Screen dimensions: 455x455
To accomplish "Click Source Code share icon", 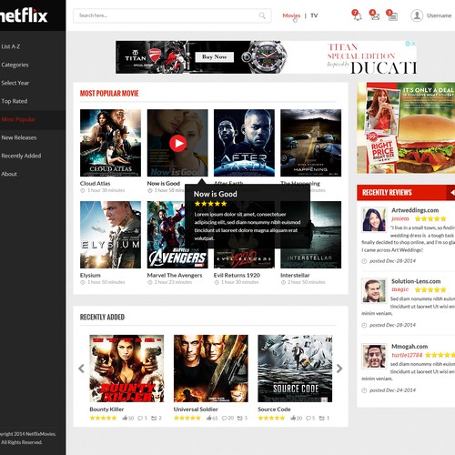I will pos(322,418).
